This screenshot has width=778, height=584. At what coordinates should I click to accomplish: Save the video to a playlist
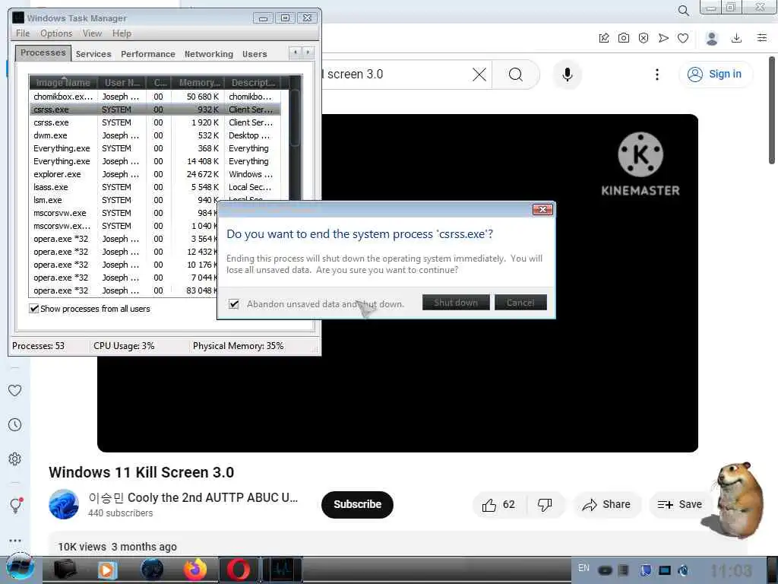coord(680,505)
